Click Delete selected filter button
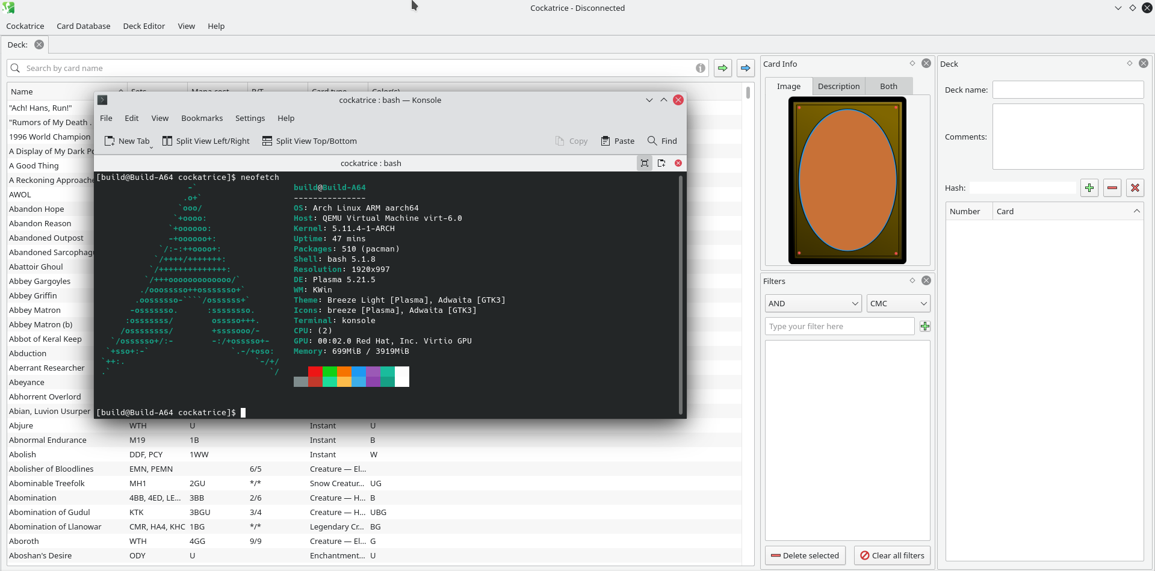The height and width of the screenshot is (571, 1155). pos(805,555)
